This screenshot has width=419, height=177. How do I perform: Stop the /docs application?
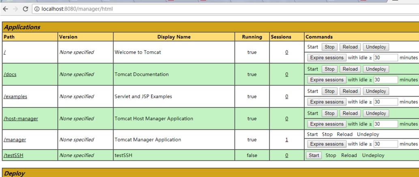[x=329, y=69]
